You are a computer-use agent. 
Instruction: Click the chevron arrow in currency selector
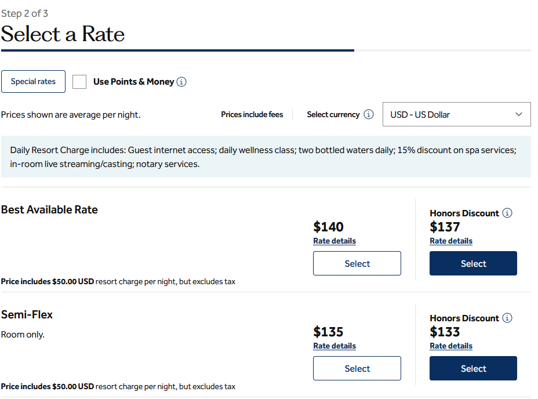[x=519, y=114]
